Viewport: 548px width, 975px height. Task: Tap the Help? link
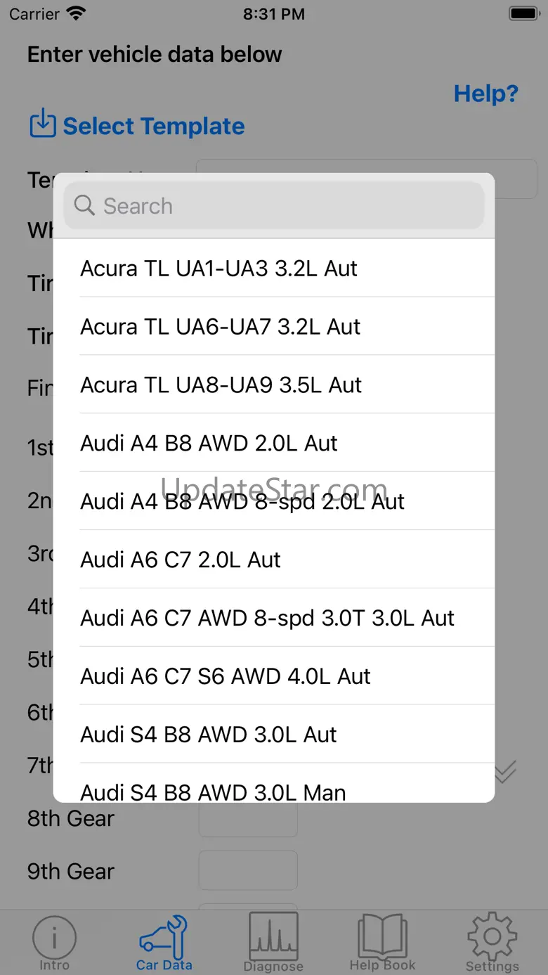(x=485, y=93)
